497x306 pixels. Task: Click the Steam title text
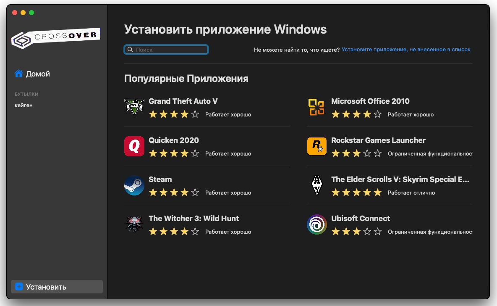click(160, 179)
